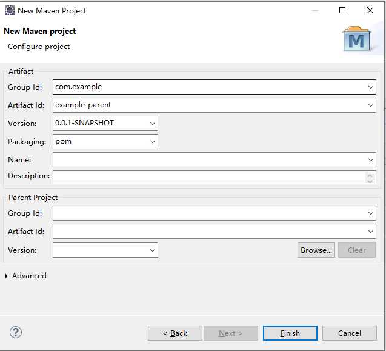Open the Parent Project Group Id dropdown
386x351 pixels.
point(370,213)
